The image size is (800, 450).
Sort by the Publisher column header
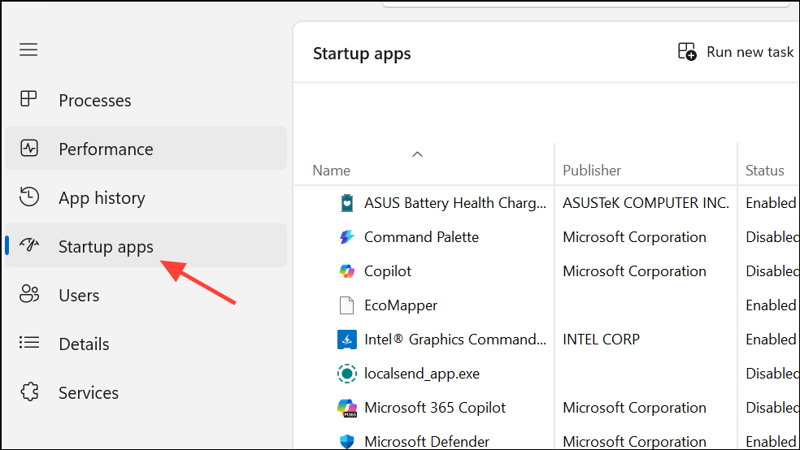(592, 171)
